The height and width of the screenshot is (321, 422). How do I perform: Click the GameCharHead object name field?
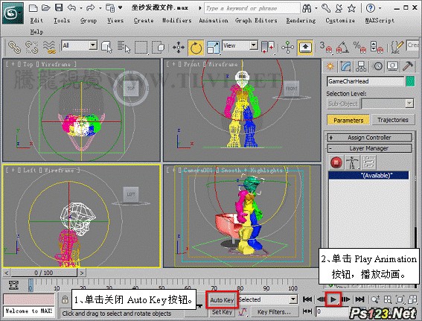coord(365,81)
